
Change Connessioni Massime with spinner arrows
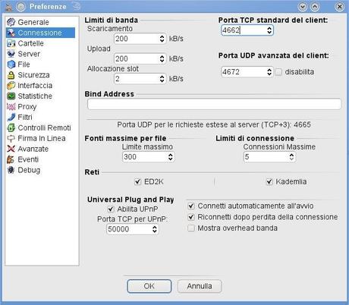pos(291,157)
